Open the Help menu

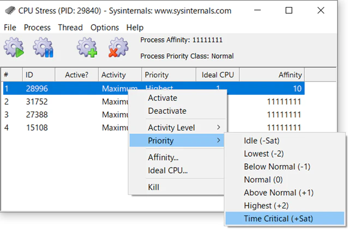pyautogui.click(x=135, y=28)
